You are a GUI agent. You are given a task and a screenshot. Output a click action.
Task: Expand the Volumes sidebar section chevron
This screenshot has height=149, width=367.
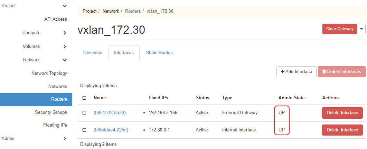click(x=65, y=47)
